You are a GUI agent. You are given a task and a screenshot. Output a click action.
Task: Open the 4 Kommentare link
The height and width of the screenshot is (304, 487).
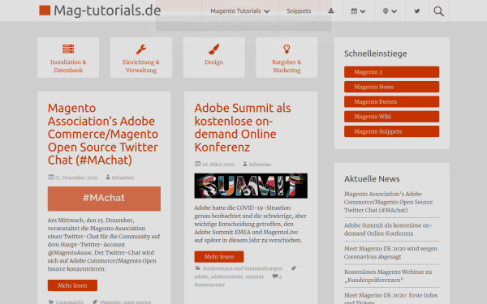[238, 280]
